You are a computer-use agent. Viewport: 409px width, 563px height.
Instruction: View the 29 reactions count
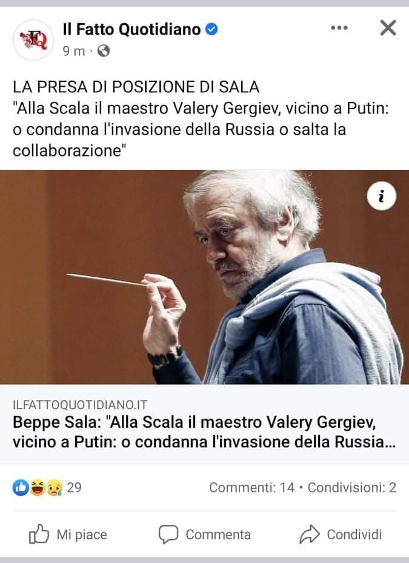74,488
